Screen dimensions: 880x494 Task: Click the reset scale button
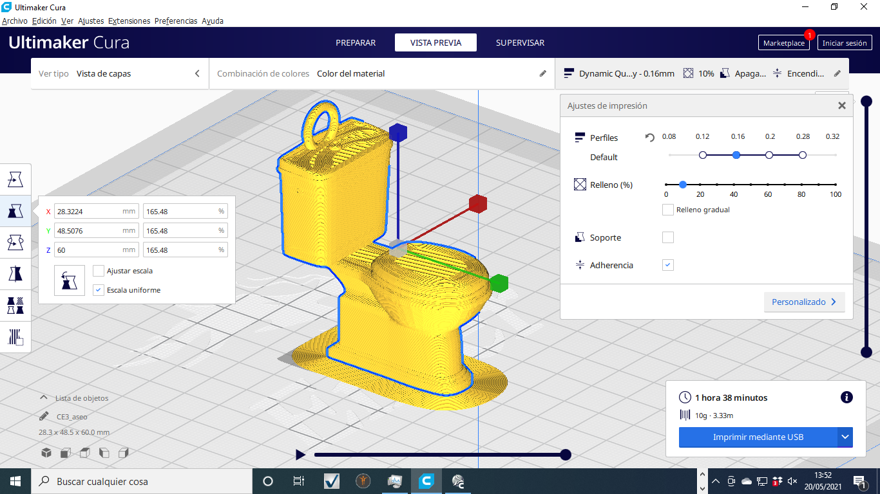click(x=70, y=280)
